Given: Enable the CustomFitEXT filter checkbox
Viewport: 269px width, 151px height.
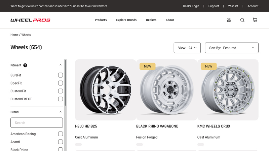Looking at the screenshot, I should tap(61, 99).
